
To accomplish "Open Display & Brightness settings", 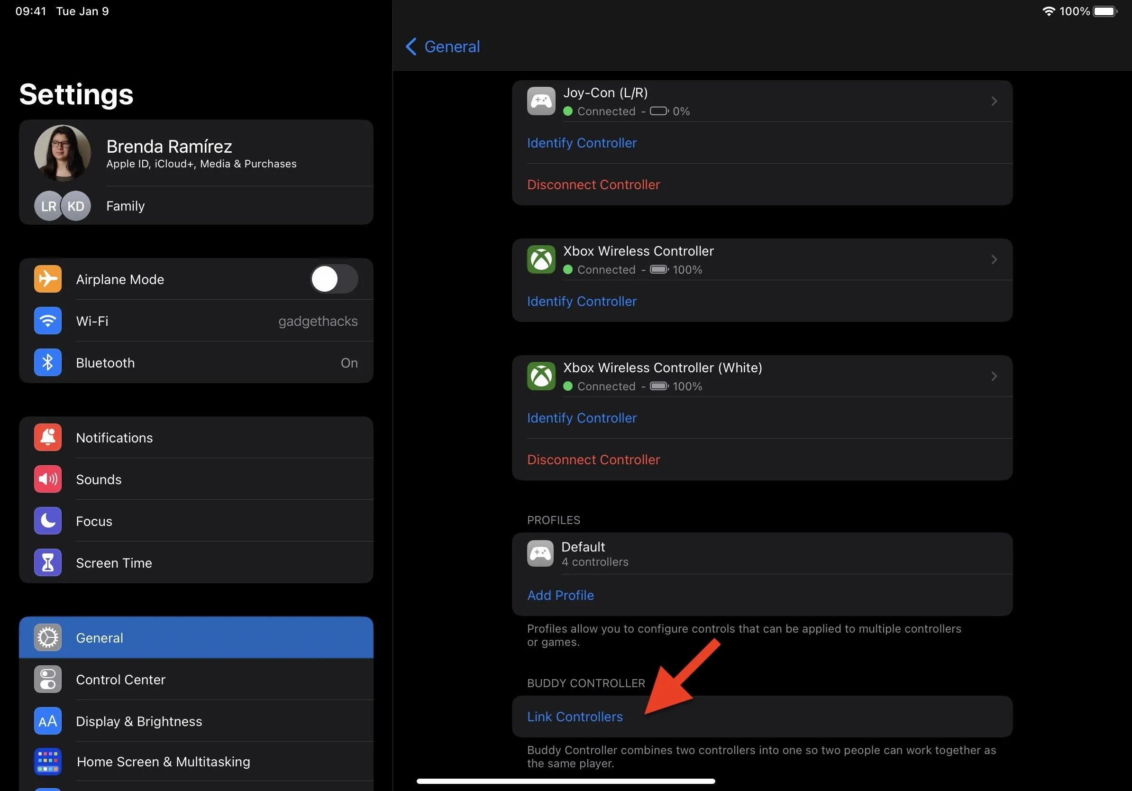I will point(196,721).
